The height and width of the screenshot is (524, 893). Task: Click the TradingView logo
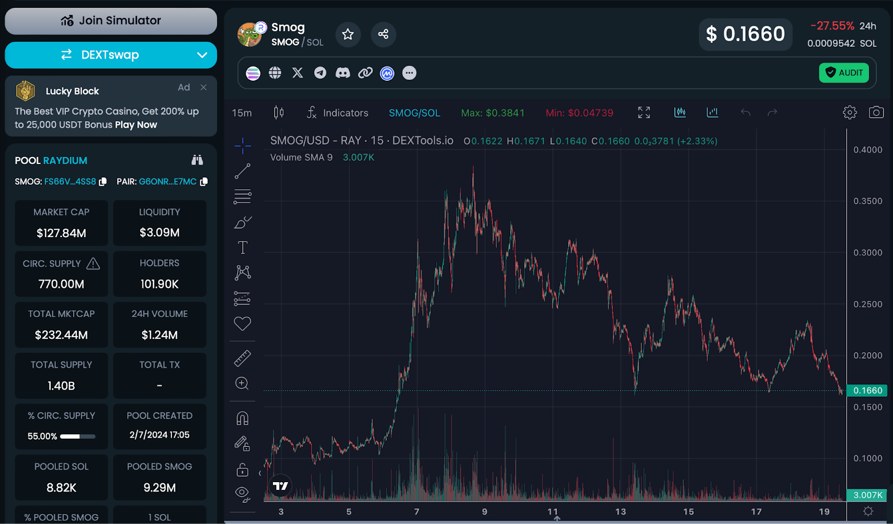(280, 486)
